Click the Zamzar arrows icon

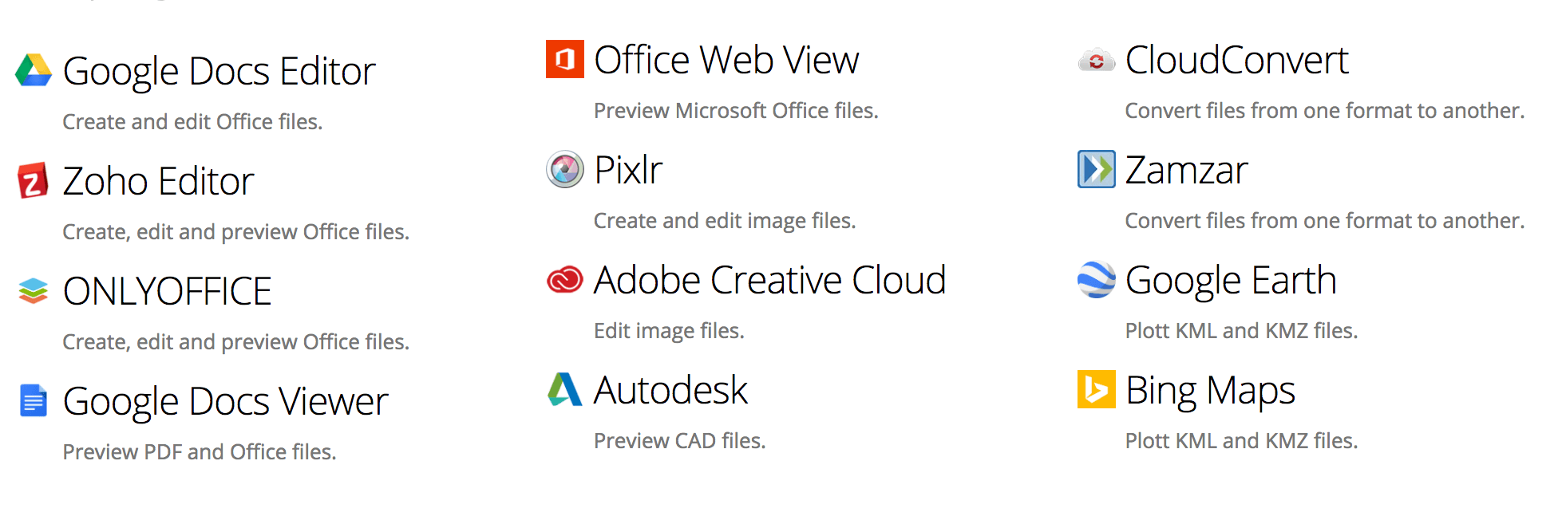coord(1097,169)
